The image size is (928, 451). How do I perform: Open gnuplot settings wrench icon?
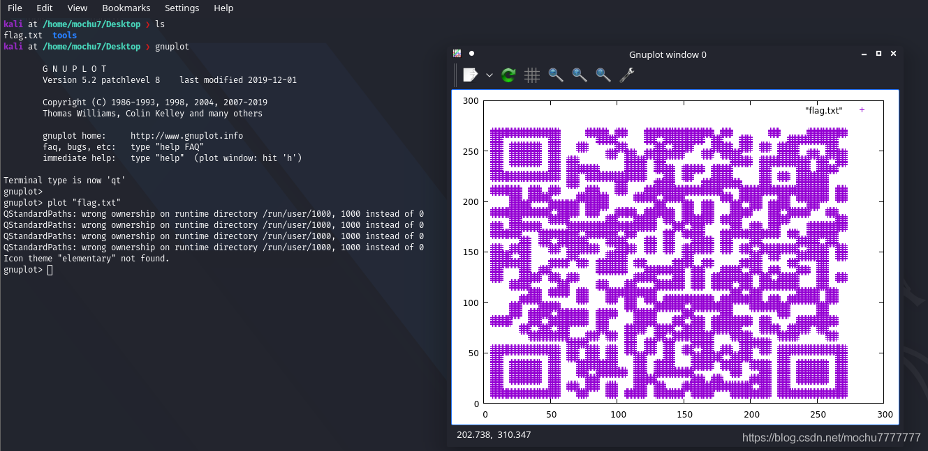[627, 75]
